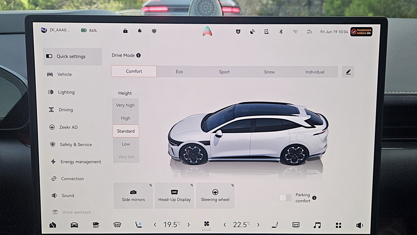
Task: Open home icon in bottom dock
Action: (53, 225)
